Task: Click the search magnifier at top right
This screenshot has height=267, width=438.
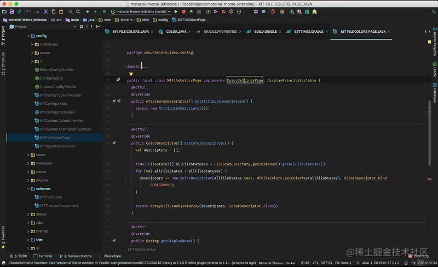Action: coord(434,11)
